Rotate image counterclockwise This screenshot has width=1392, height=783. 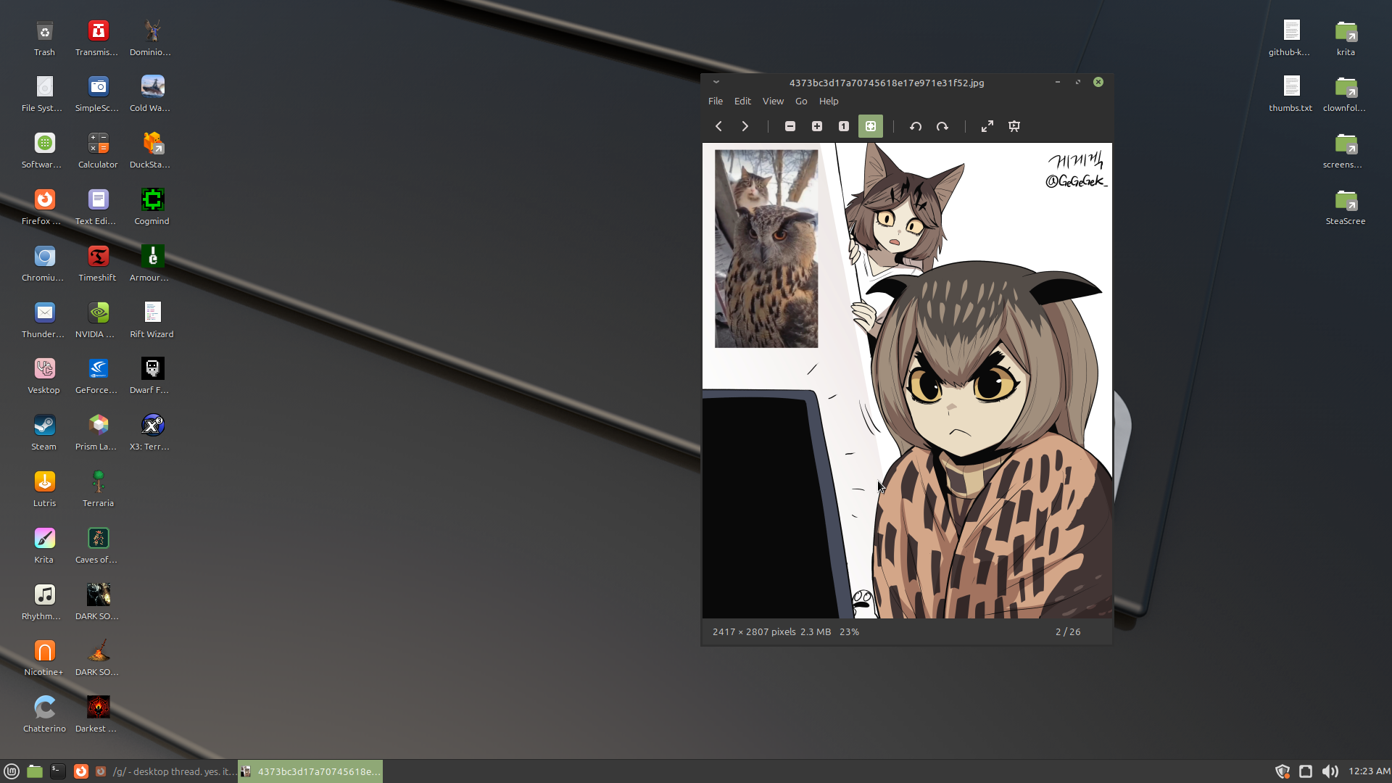[x=916, y=126]
